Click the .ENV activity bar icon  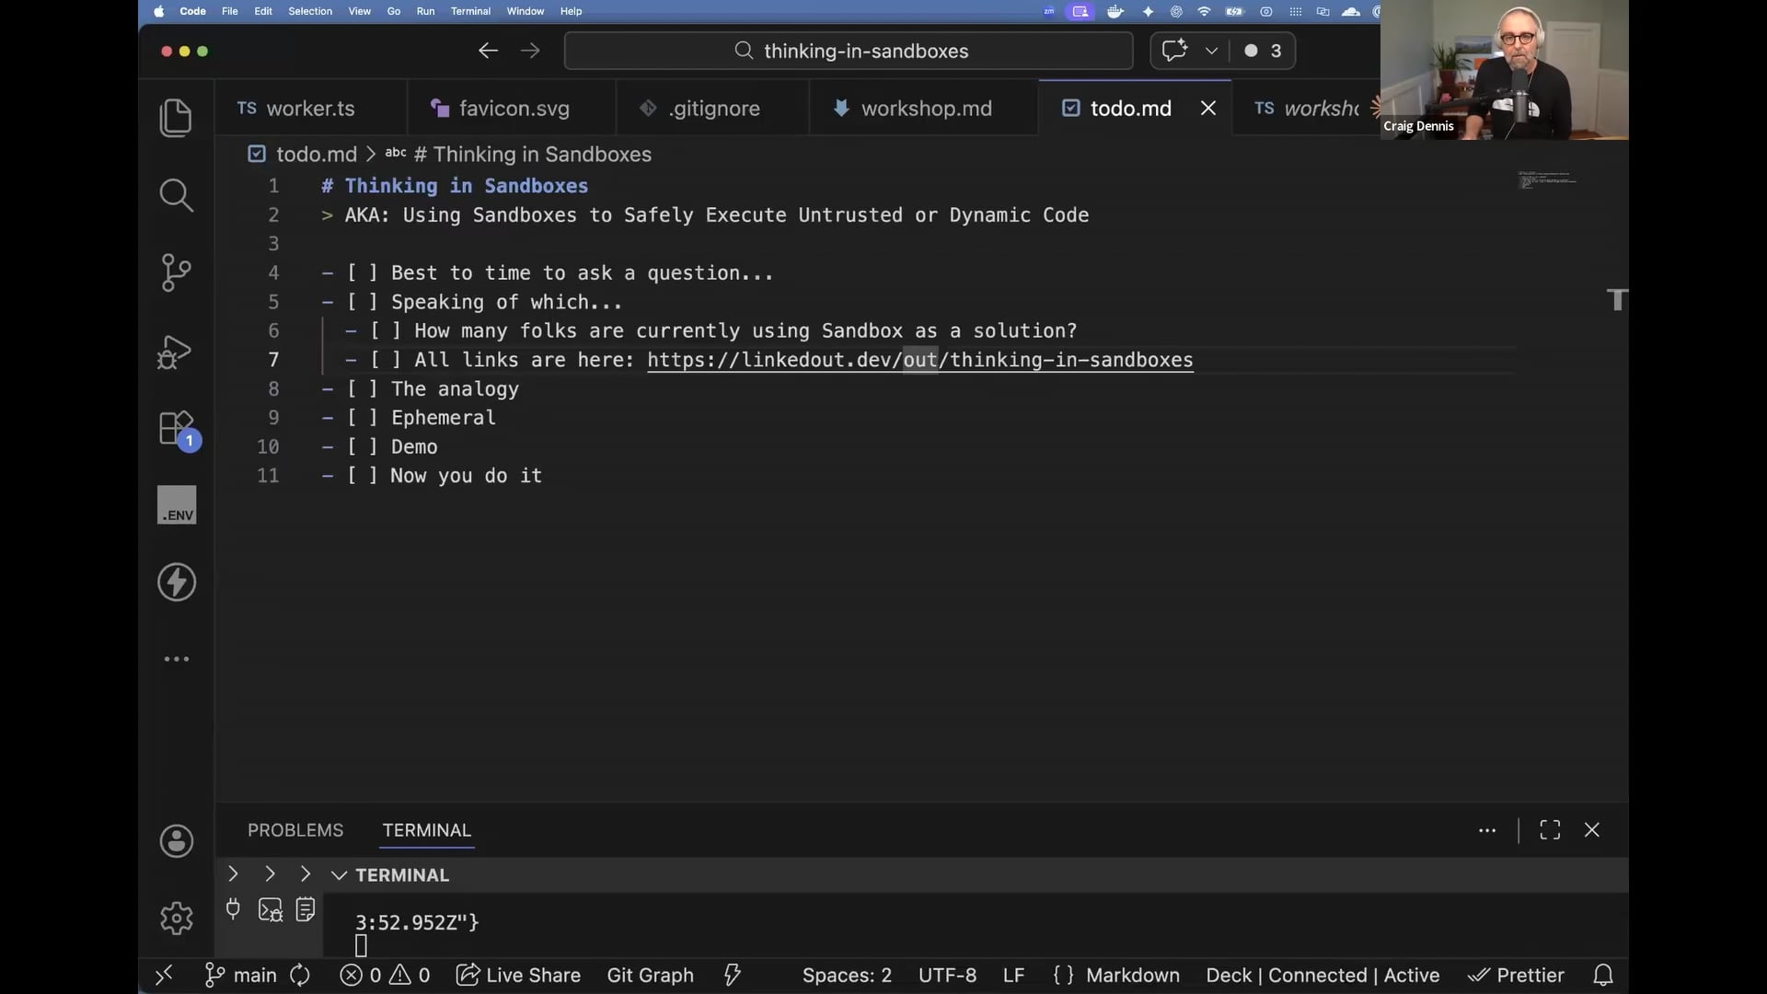click(x=177, y=506)
